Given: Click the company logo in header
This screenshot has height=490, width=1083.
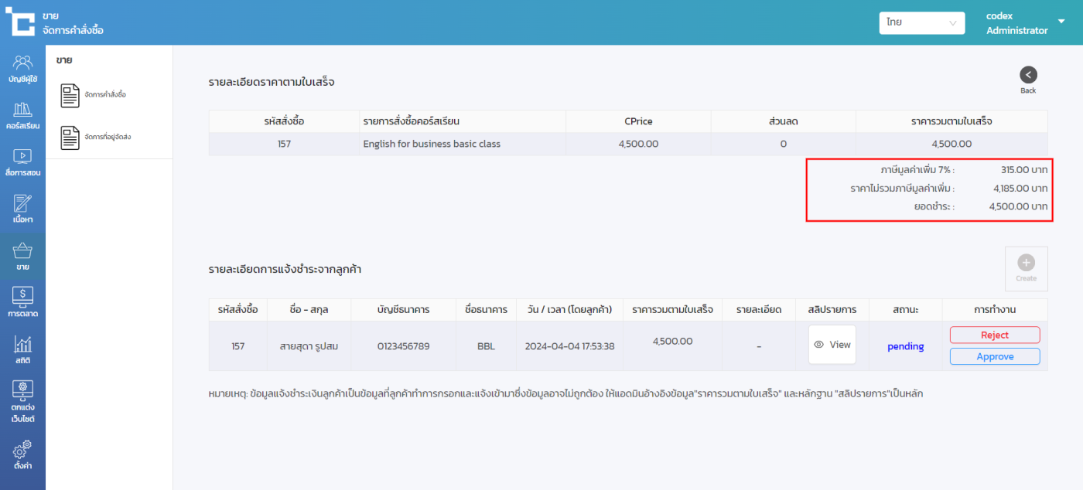Looking at the screenshot, I should (21, 22).
